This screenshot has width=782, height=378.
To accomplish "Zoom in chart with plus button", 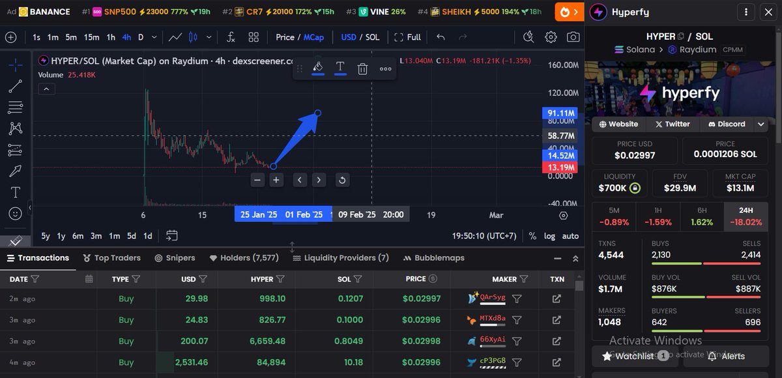I will [276, 180].
